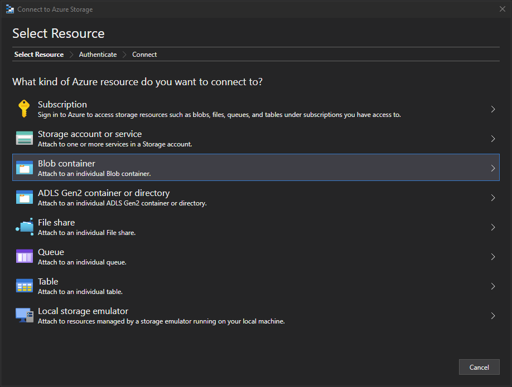Click the Table row chevron arrow

493,286
